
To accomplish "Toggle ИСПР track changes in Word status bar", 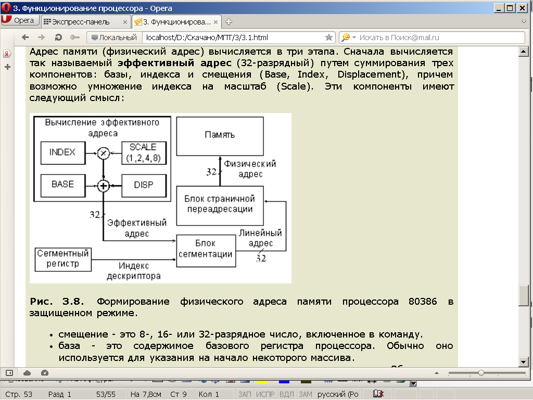I will pos(265,394).
